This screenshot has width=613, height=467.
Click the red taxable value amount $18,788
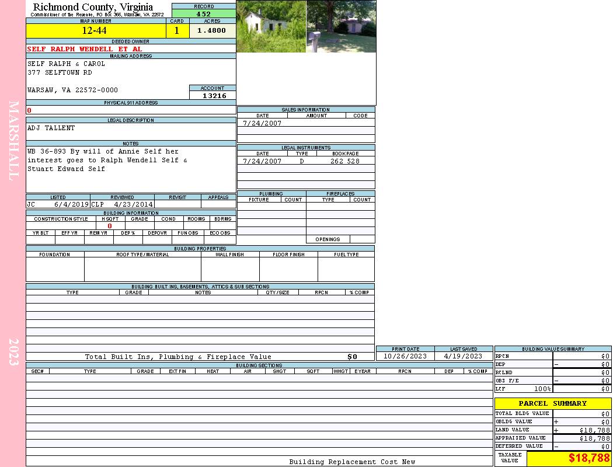point(589,458)
